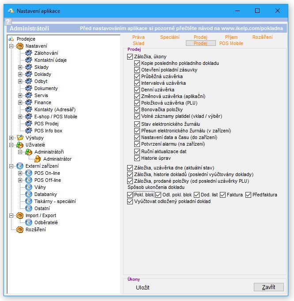The image size is (294, 301).
Task: Select the Výstupy folder icon
Action: pos(20,138)
